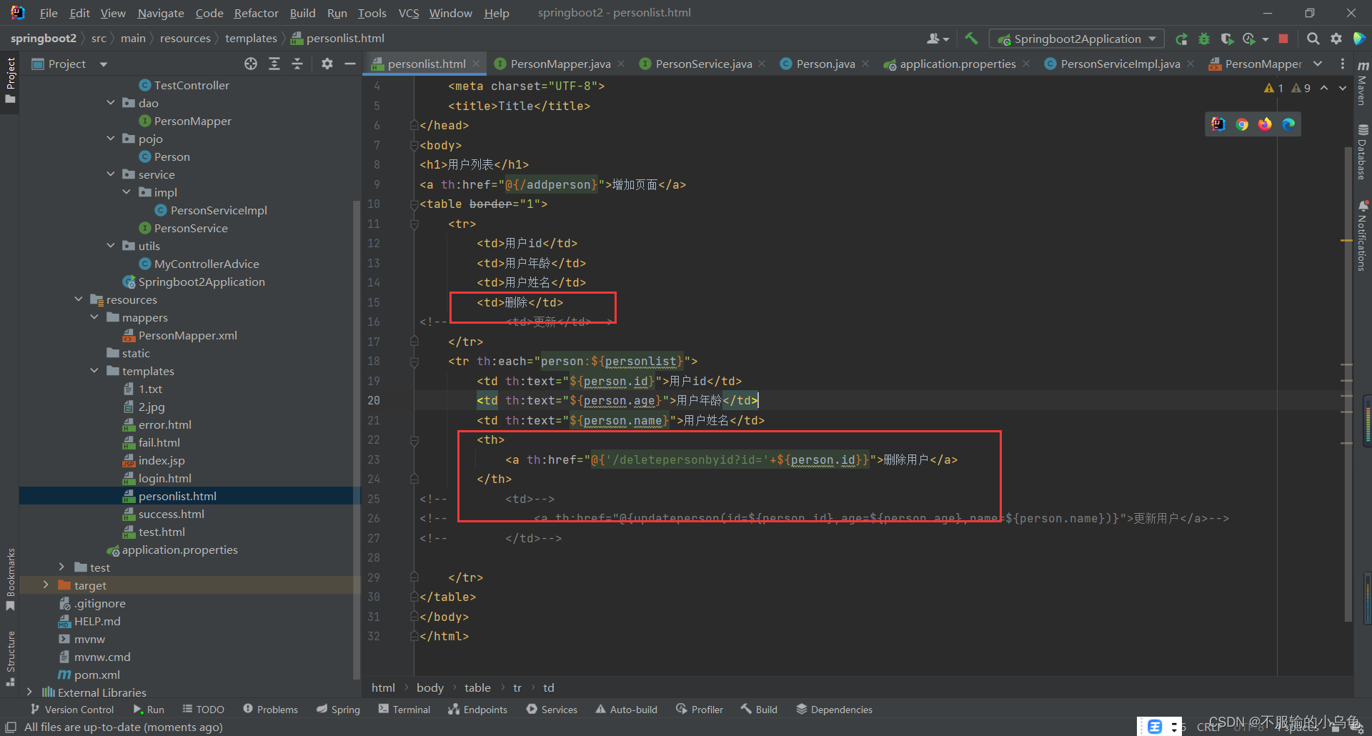1372x736 pixels.
Task: Open editor tabs options menu
Action: [x=1342, y=64]
